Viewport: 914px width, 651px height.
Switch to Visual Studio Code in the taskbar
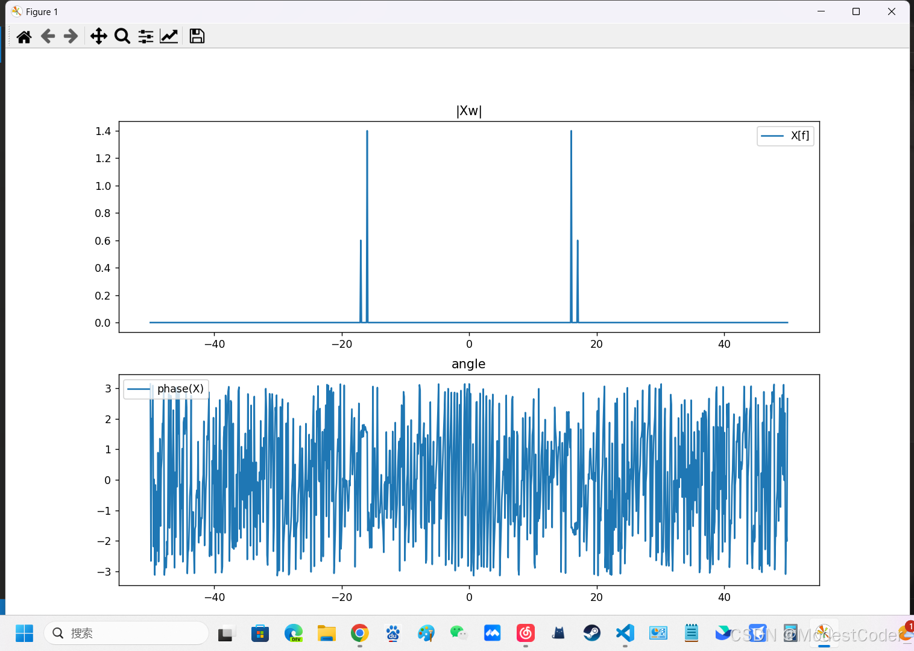click(625, 634)
